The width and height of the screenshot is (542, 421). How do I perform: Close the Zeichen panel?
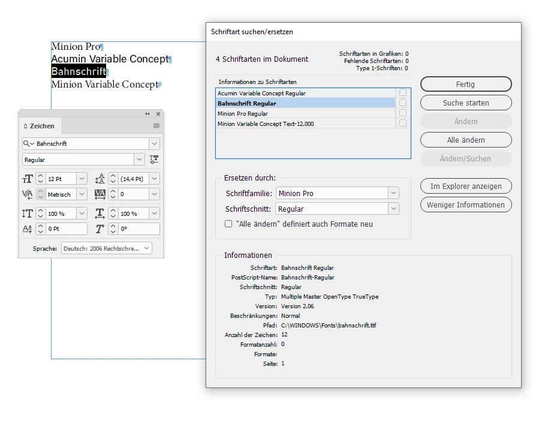click(x=158, y=114)
